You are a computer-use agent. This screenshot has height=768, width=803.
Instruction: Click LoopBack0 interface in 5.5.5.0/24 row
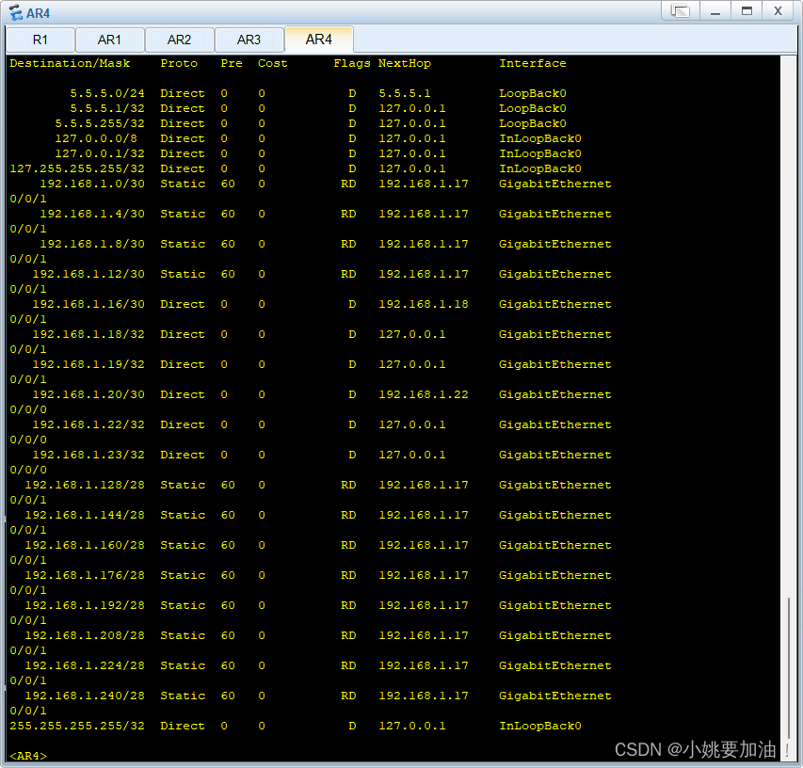click(533, 94)
